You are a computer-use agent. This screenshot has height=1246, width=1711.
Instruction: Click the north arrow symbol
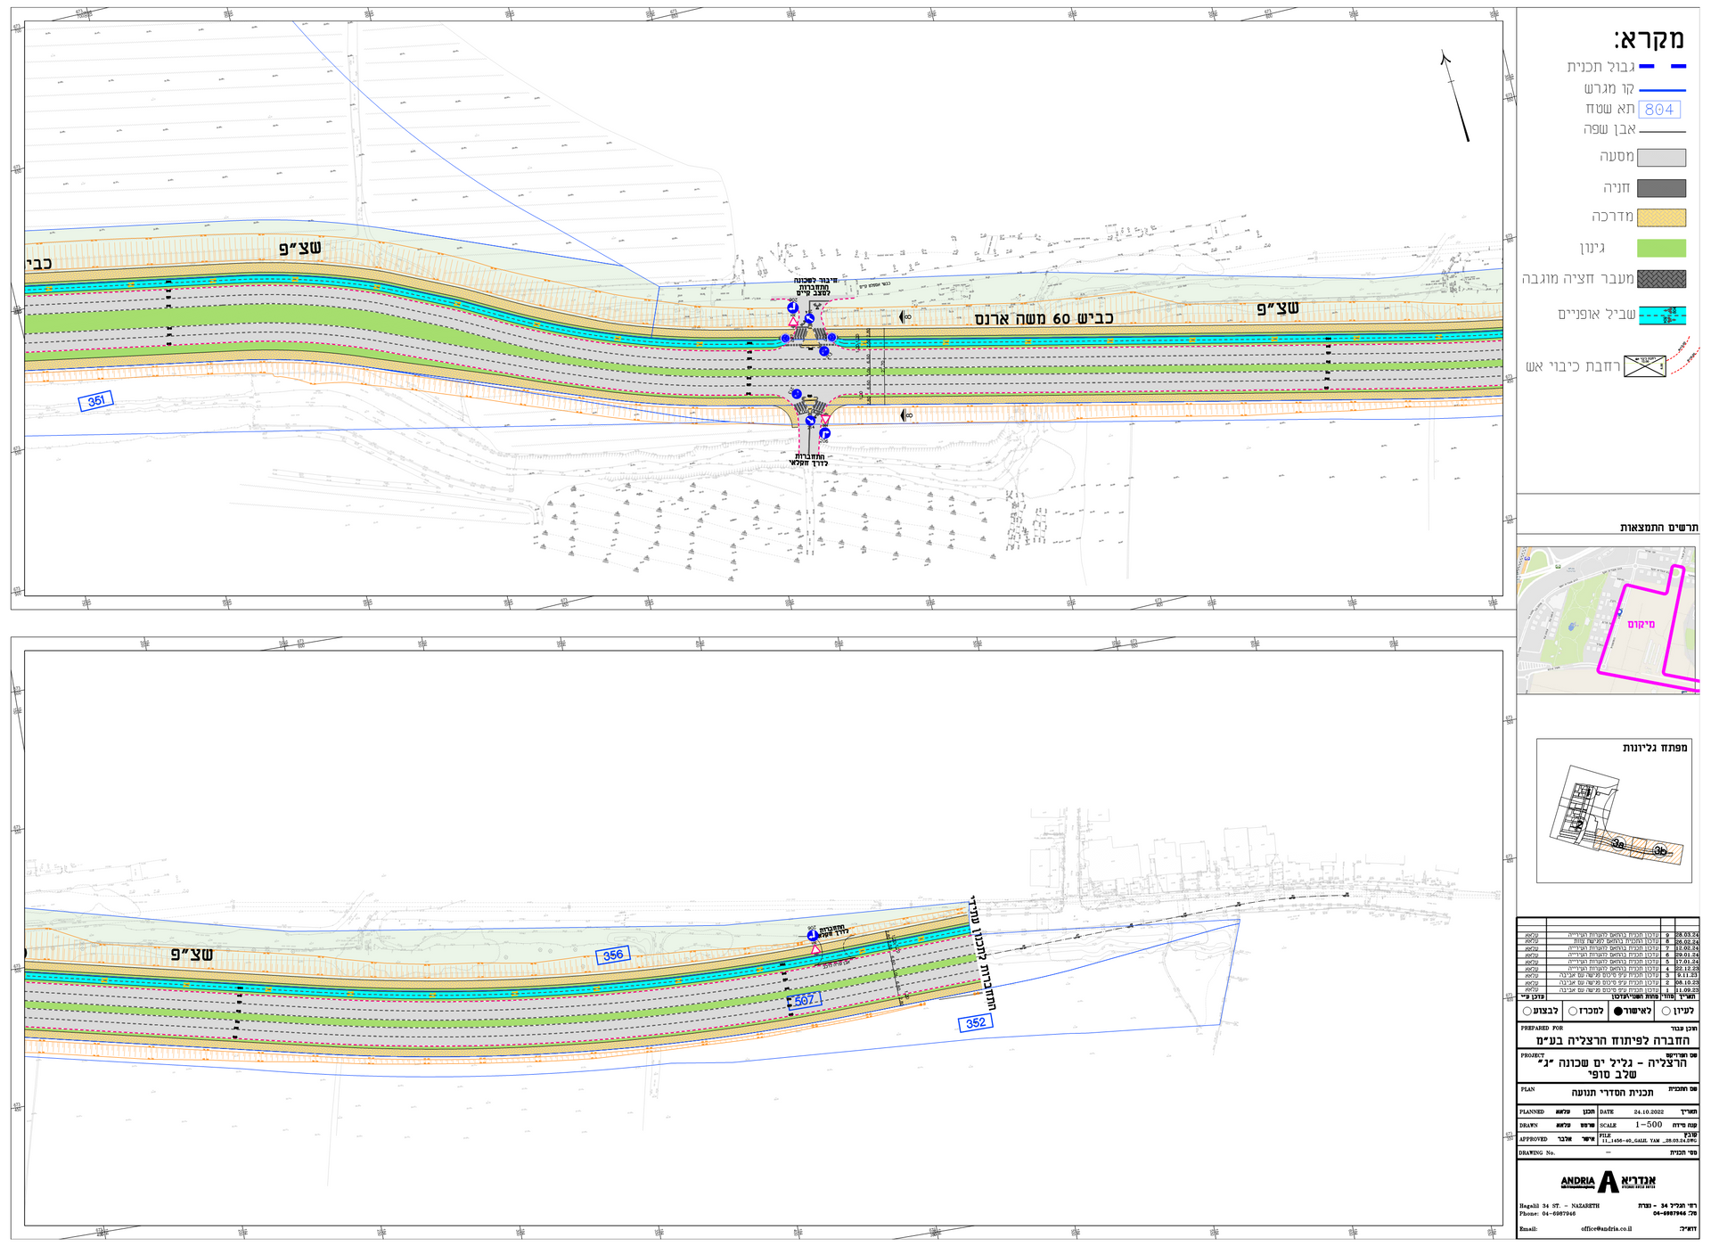pyautogui.click(x=1454, y=96)
